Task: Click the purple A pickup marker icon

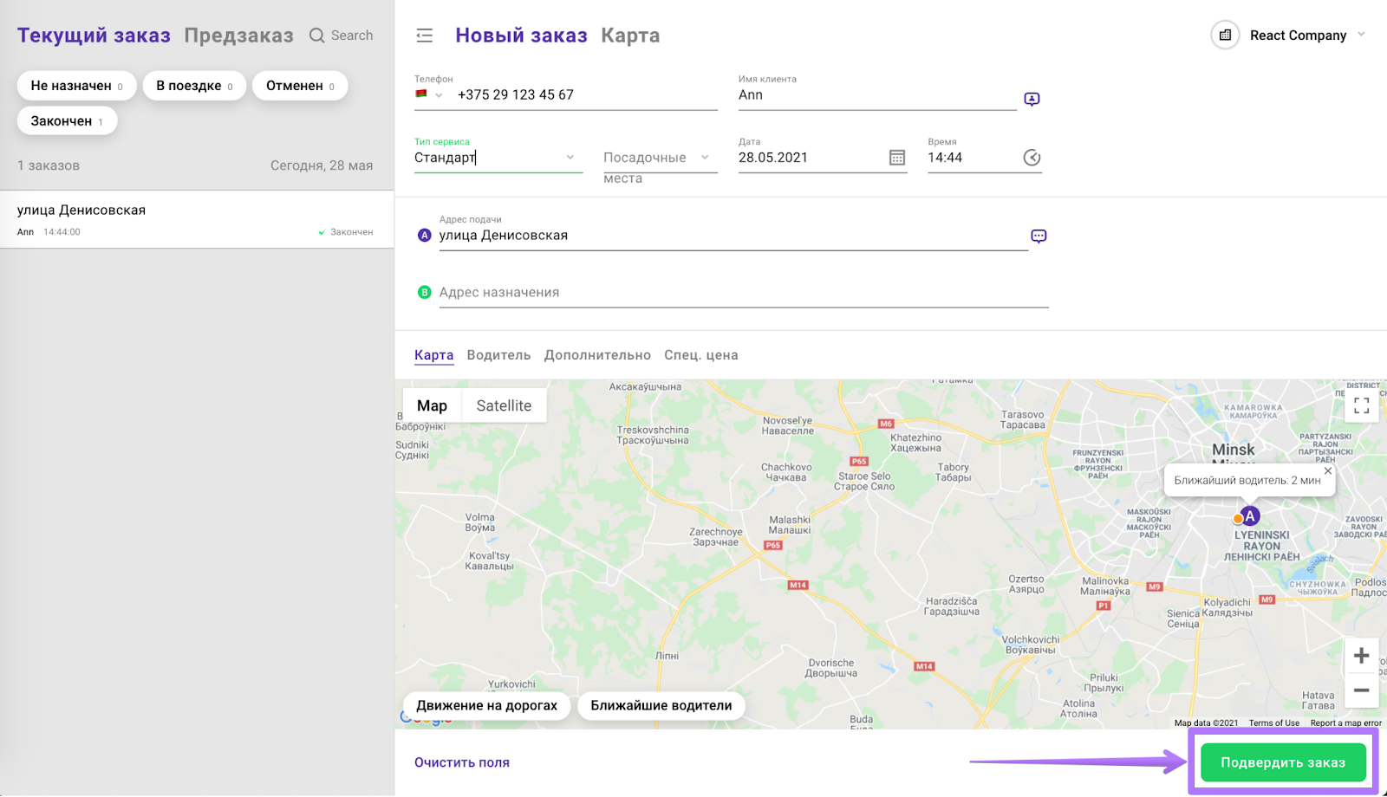Action: [425, 235]
